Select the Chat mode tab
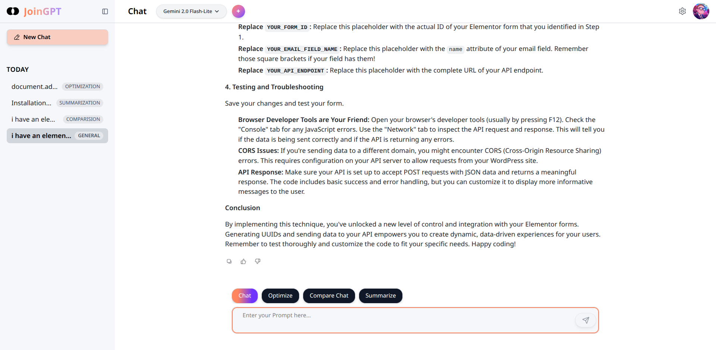Screen dimensions: 716x350 coord(245,296)
